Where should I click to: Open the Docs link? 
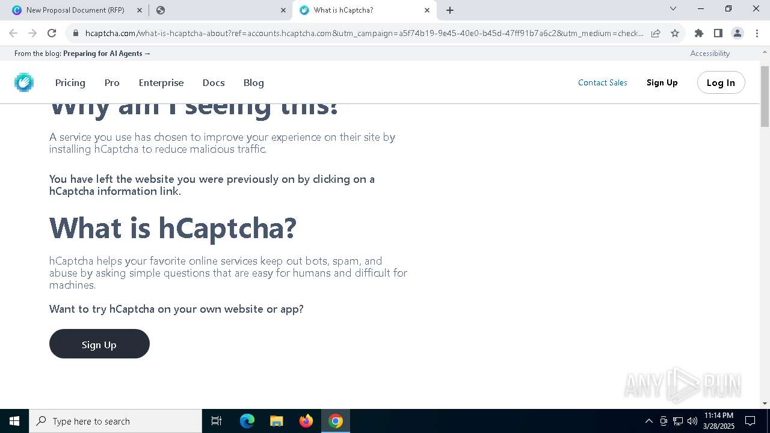tap(214, 82)
